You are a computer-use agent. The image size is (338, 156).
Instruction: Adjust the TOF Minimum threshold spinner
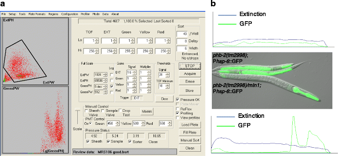[x=167, y=86]
